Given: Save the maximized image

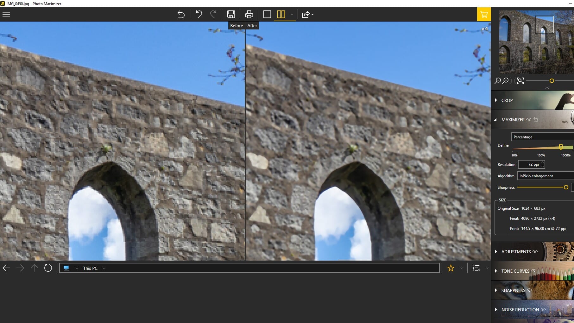Looking at the screenshot, I should (231, 14).
